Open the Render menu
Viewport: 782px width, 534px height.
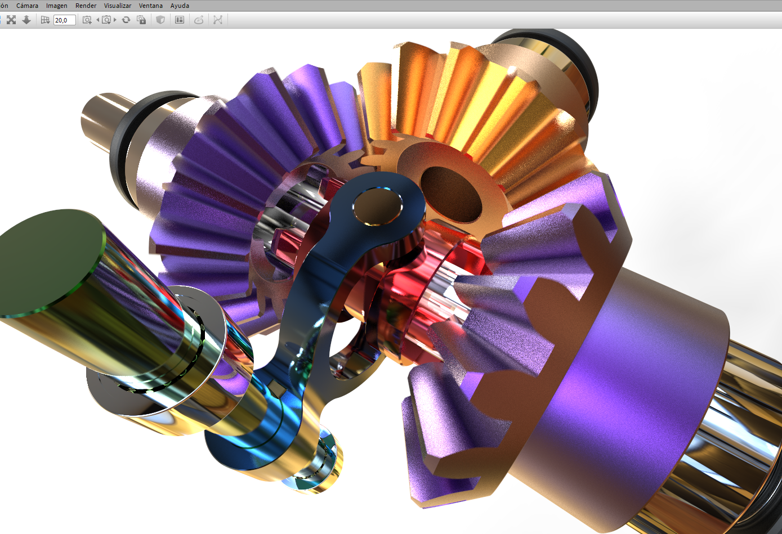pyautogui.click(x=86, y=6)
